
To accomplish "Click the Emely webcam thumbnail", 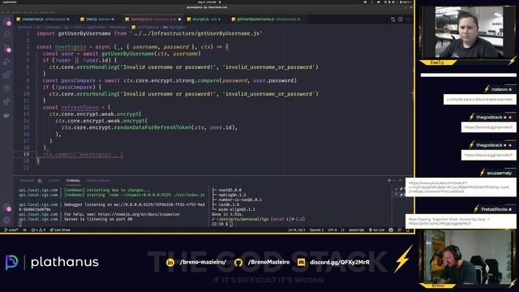I will (x=469, y=32).
